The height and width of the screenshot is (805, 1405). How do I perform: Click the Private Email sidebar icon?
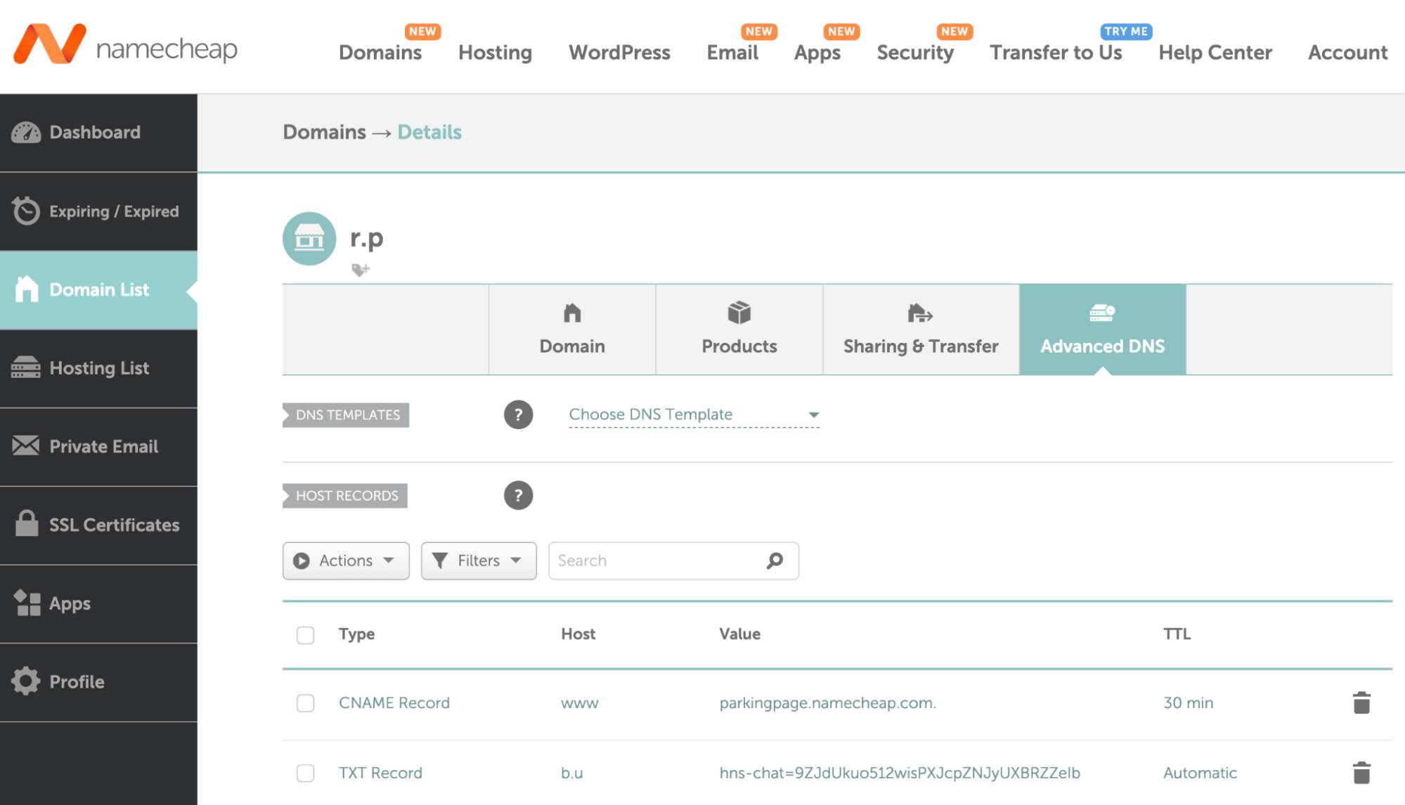26,445
